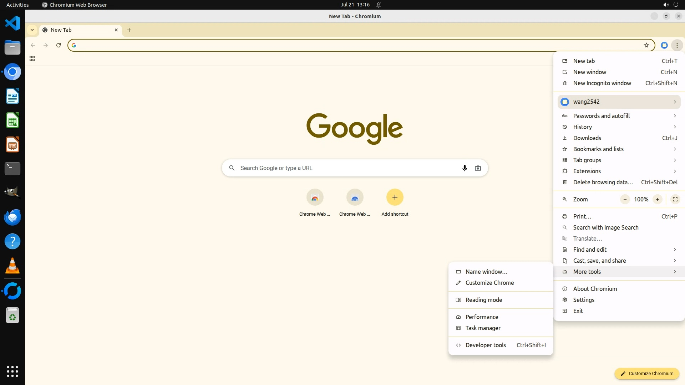685x385 pixels.
Task: Toggle fullscreen mode in Zoom row
Action: [x=675, y=199]
